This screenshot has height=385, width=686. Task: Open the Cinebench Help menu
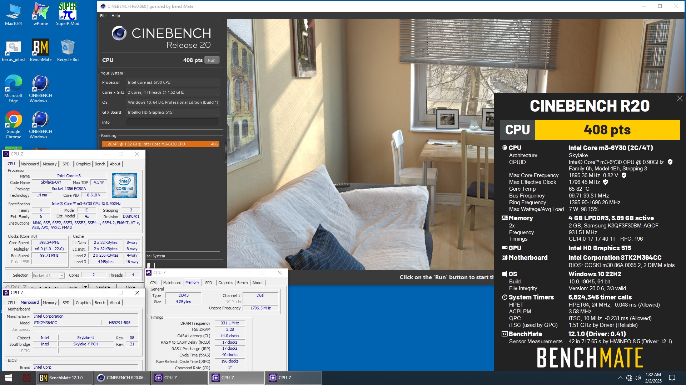pos(115,16)
